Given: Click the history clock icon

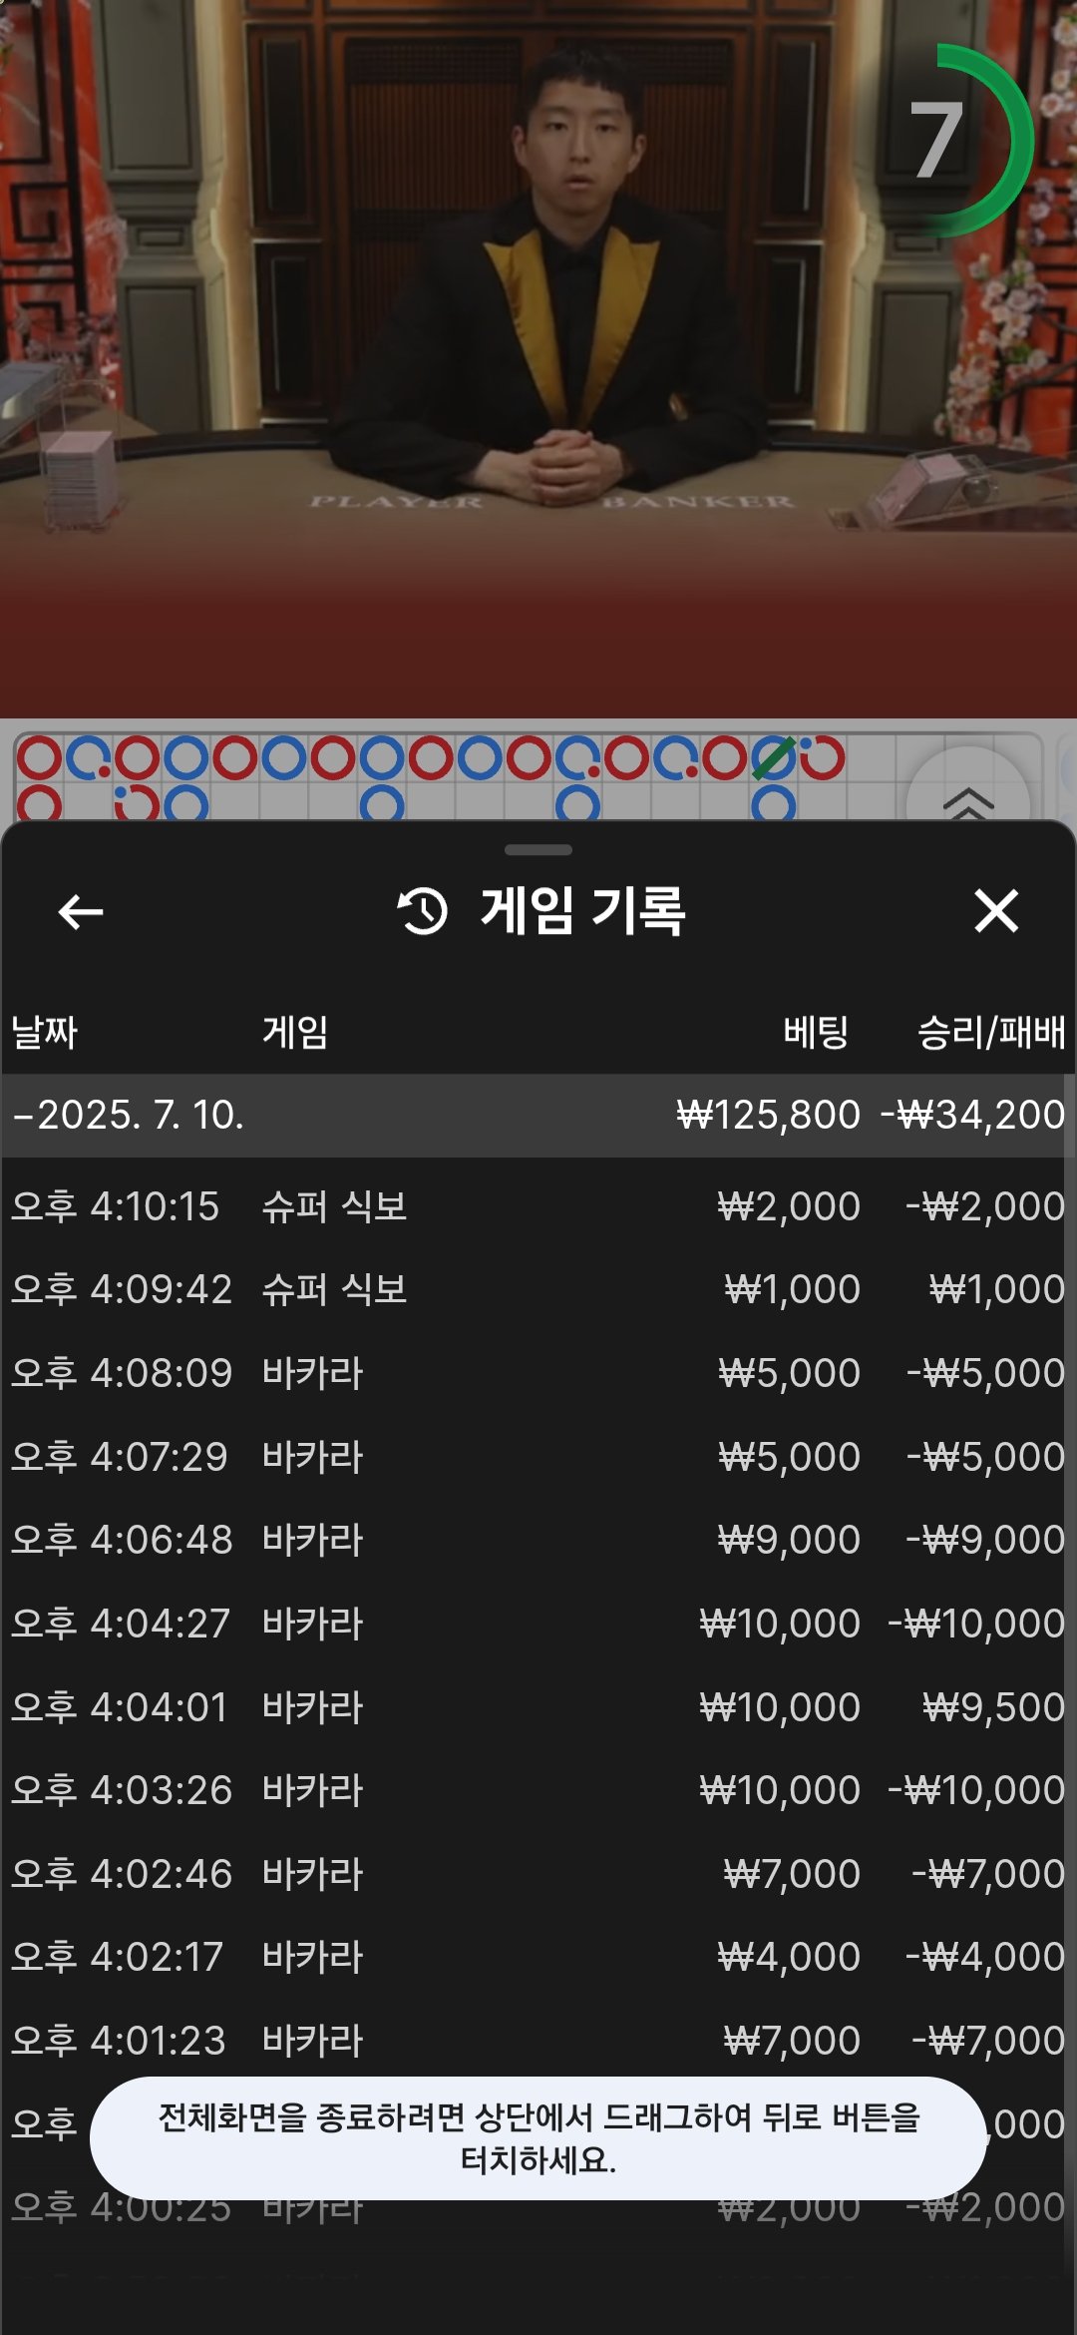Looking at the screenshot, I should click(423, 911).
